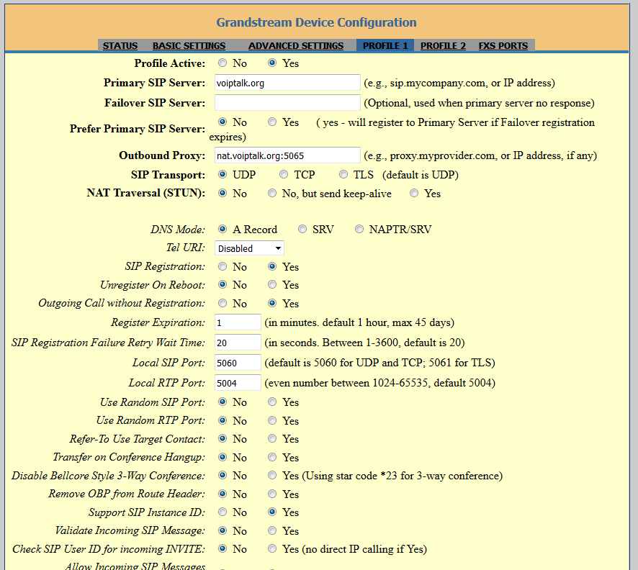
Task: Open the FXS PORTS tab
Action: (503, 45)
